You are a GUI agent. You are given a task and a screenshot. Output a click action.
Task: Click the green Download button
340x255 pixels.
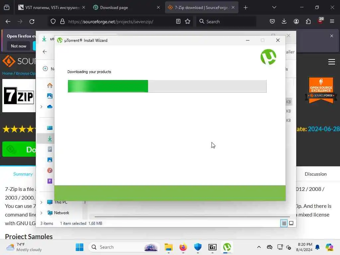click(19, 149)
